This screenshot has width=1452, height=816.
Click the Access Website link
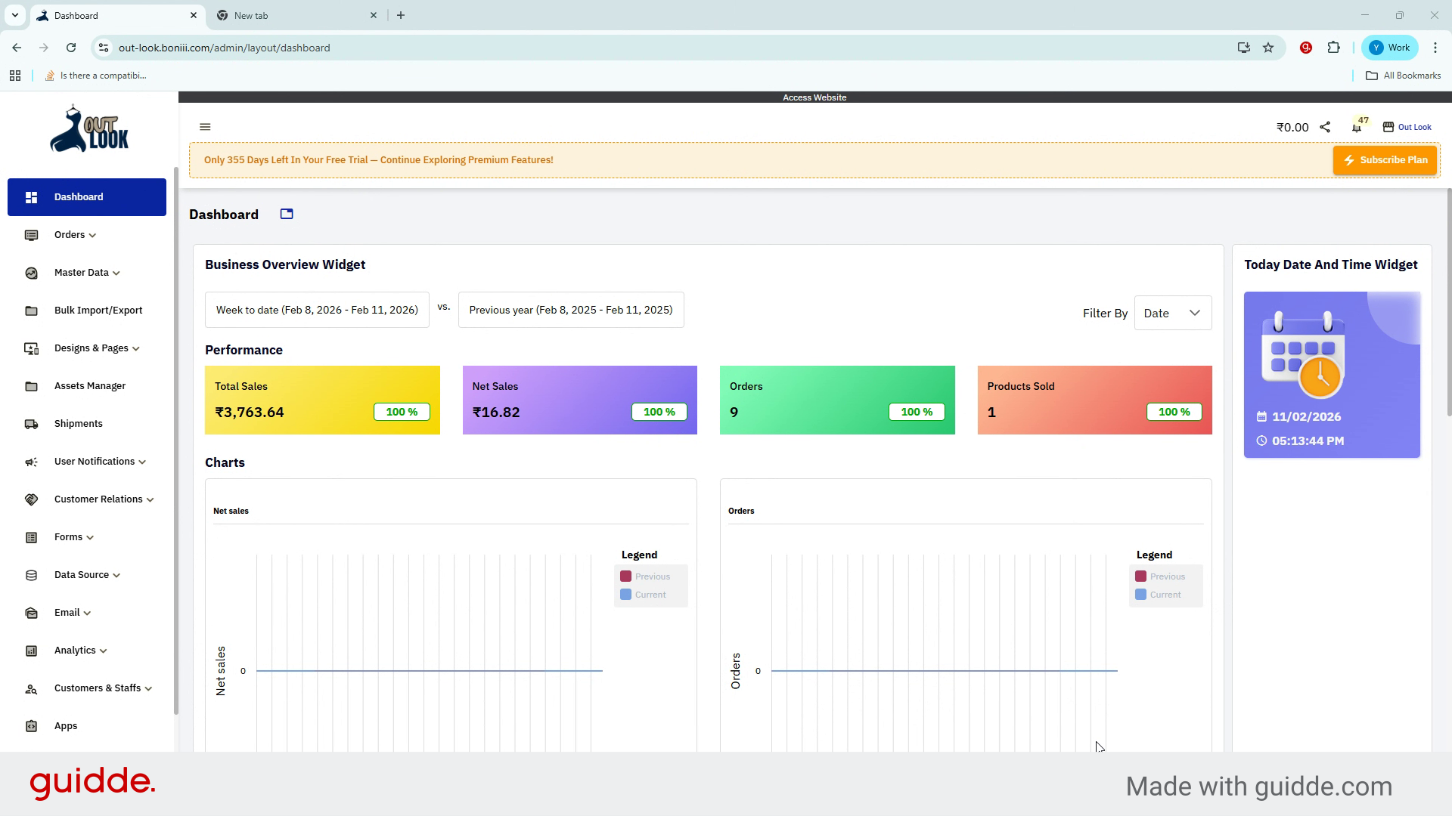814,97
